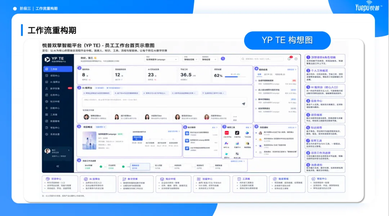Open 工具箱 in the left sidebar

point(58,114)
